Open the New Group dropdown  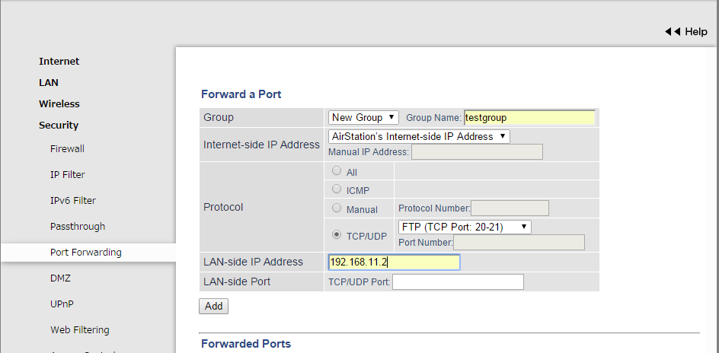[363, 117]
